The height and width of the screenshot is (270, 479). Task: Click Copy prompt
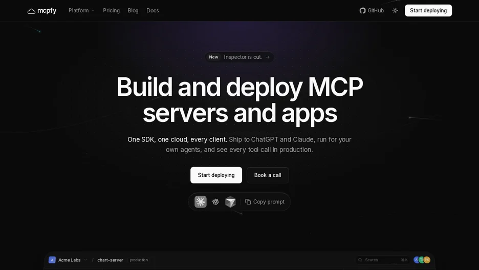pyautogui.click(x=265, y=202)
